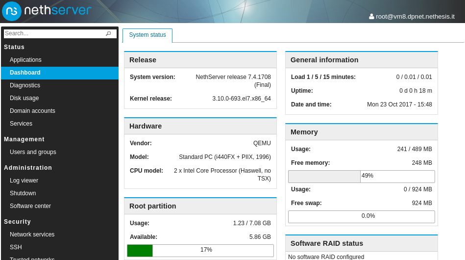Open the Shutdown page
The width and height of the screenshot is (465, 260).
click(x=23, y=193)
